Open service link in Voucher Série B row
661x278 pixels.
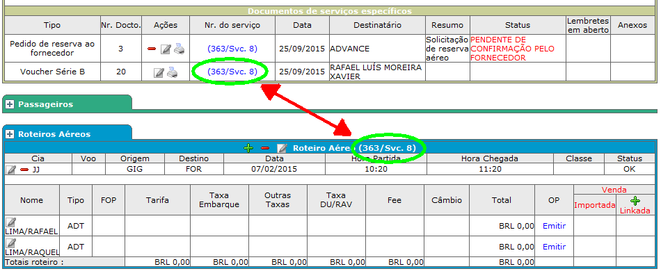[232, 72]
